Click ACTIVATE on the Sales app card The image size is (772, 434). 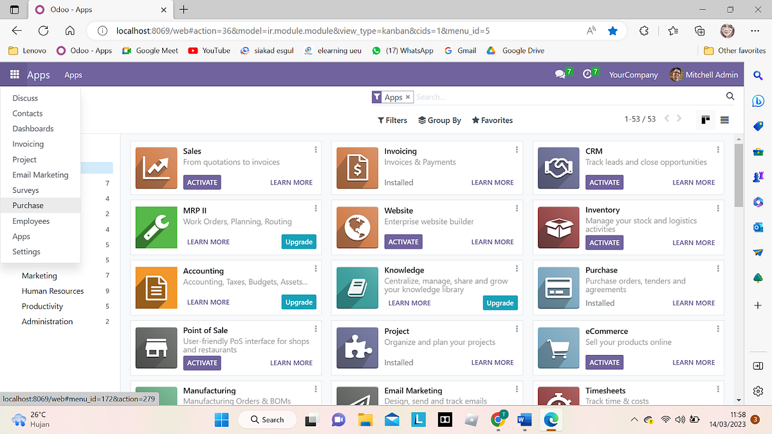201,182
